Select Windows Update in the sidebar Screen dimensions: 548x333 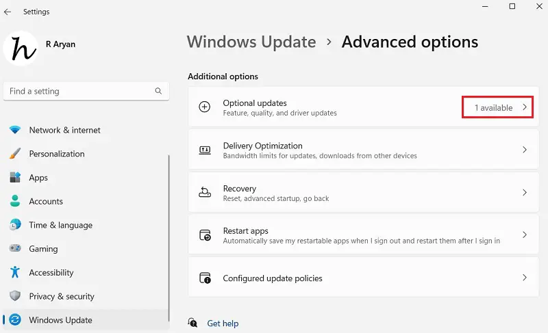click(x=60, y=320)
